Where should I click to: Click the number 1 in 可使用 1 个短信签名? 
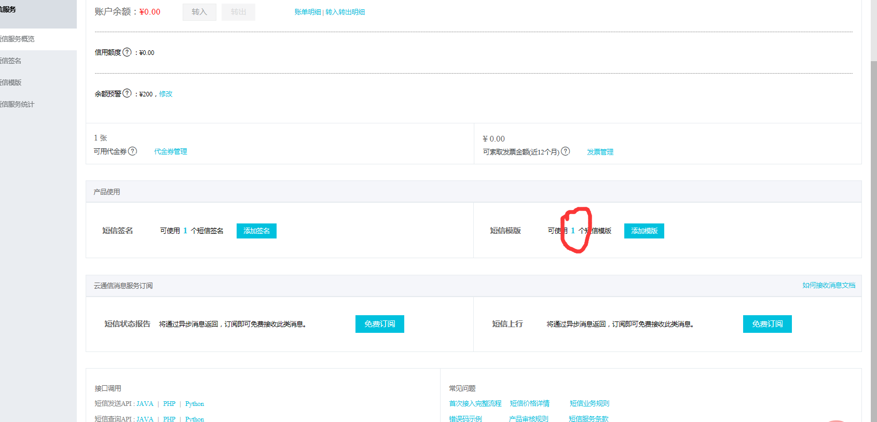coord(185,231)
